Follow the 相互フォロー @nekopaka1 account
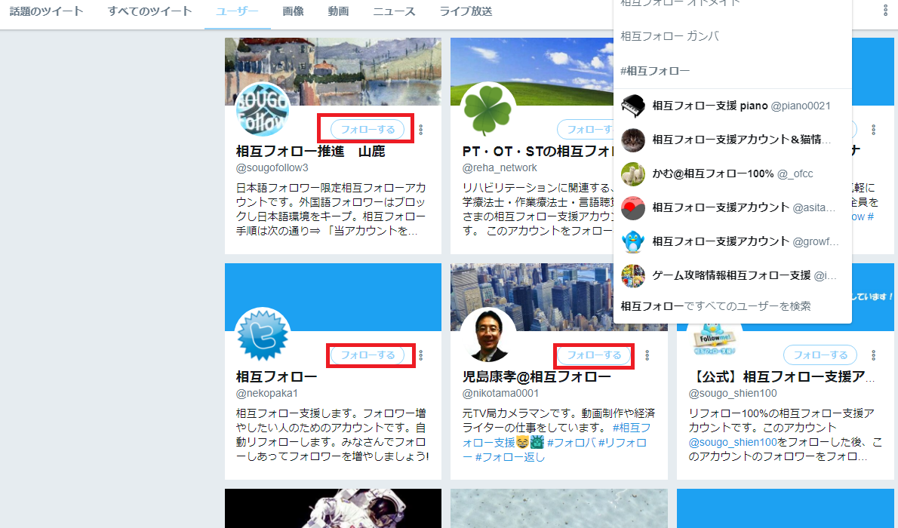The height and width of the screenshot is (528, 898). point(368,355)
